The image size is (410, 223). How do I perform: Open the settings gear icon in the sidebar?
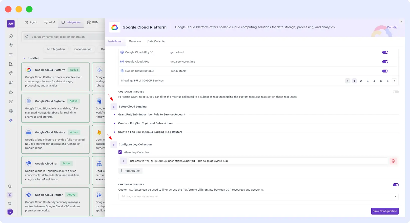[10, 203]
